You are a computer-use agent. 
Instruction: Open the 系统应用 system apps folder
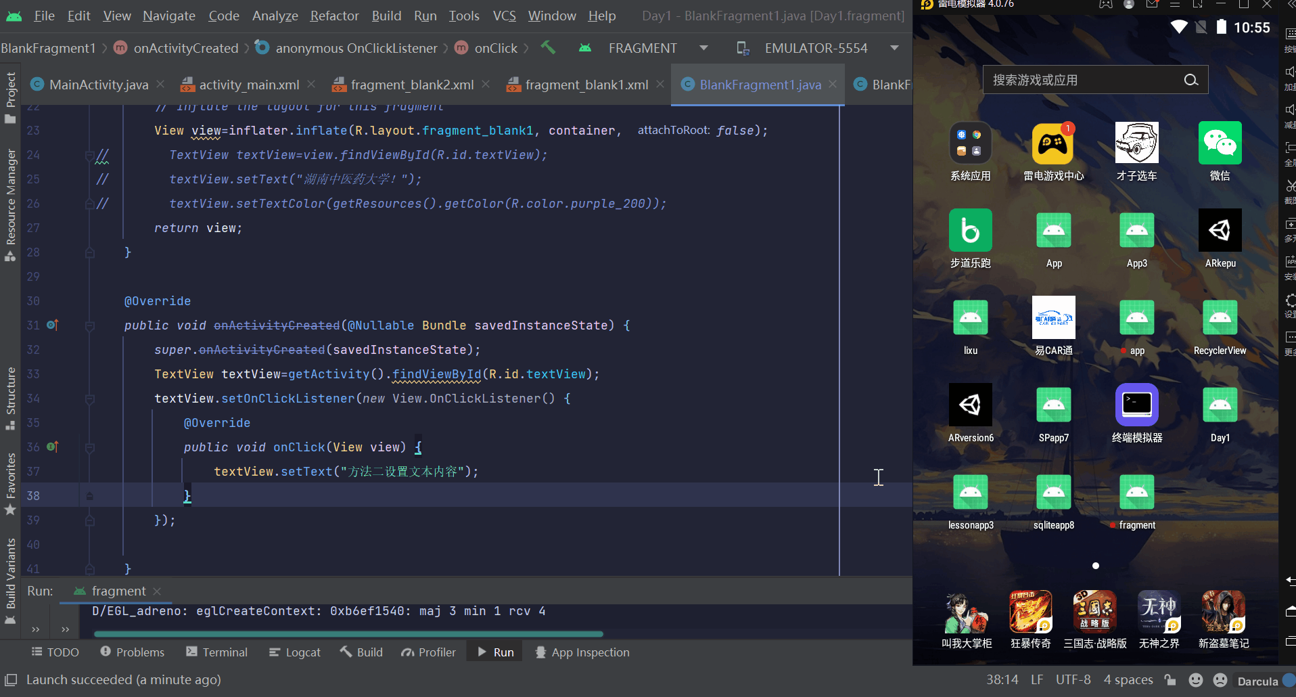click(x=970, y=143)
